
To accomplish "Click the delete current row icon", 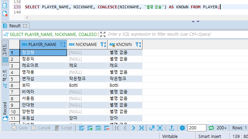I will pos(106,128).
